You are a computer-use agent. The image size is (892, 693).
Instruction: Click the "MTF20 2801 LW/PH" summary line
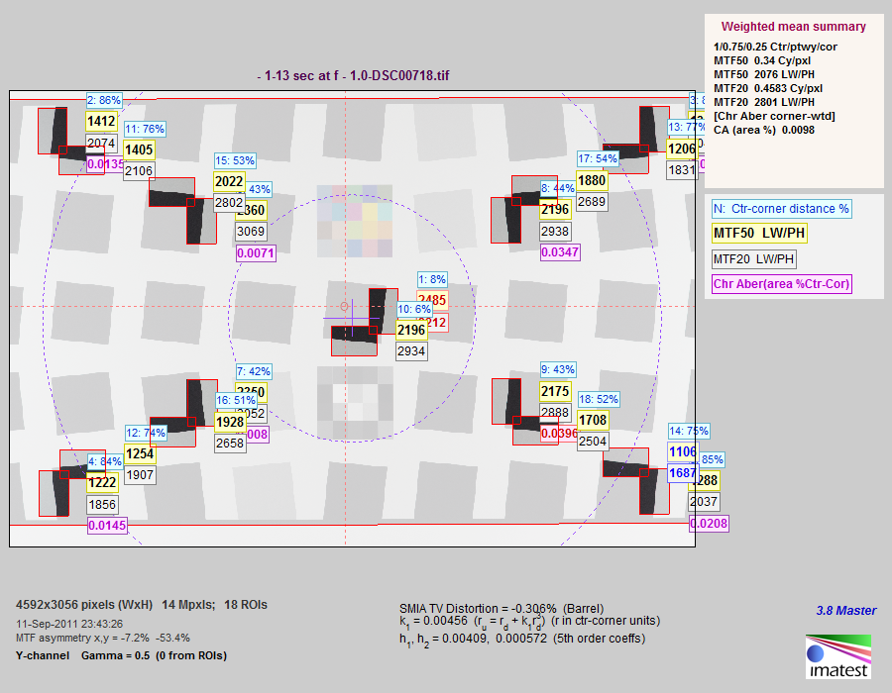point(763,102)
